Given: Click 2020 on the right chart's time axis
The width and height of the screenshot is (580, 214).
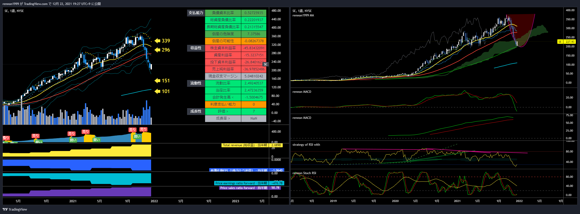Looking at the screenshot, I should tap(395, 201).
